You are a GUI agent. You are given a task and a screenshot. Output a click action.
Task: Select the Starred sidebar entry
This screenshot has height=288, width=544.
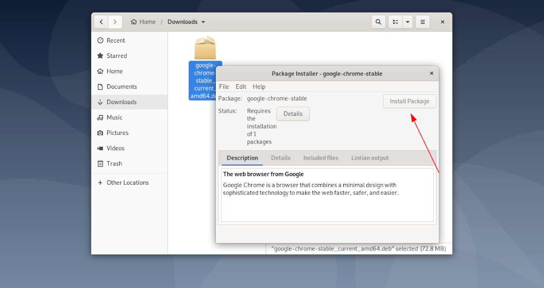[x=117, y=56]
